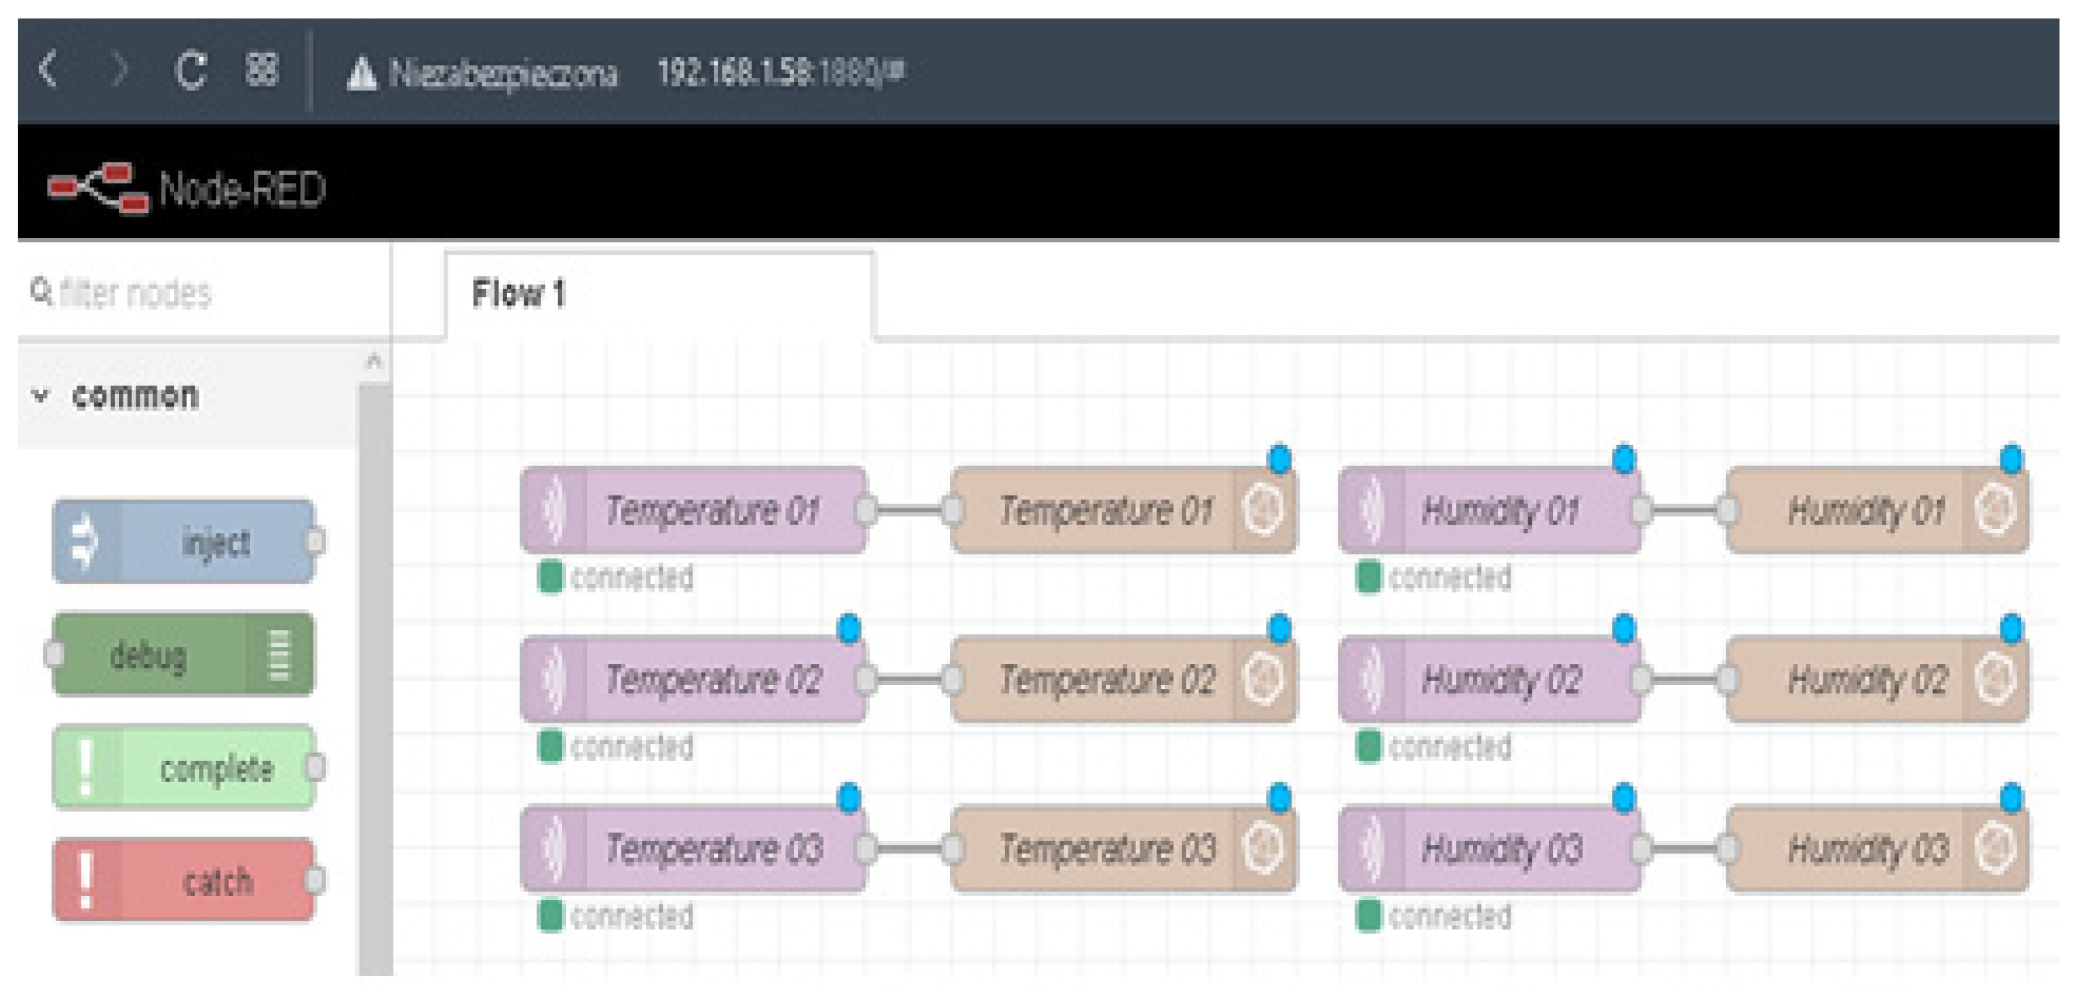Click the browser back arrow
Screen dimensions: 2078x993
pos(49,69)
